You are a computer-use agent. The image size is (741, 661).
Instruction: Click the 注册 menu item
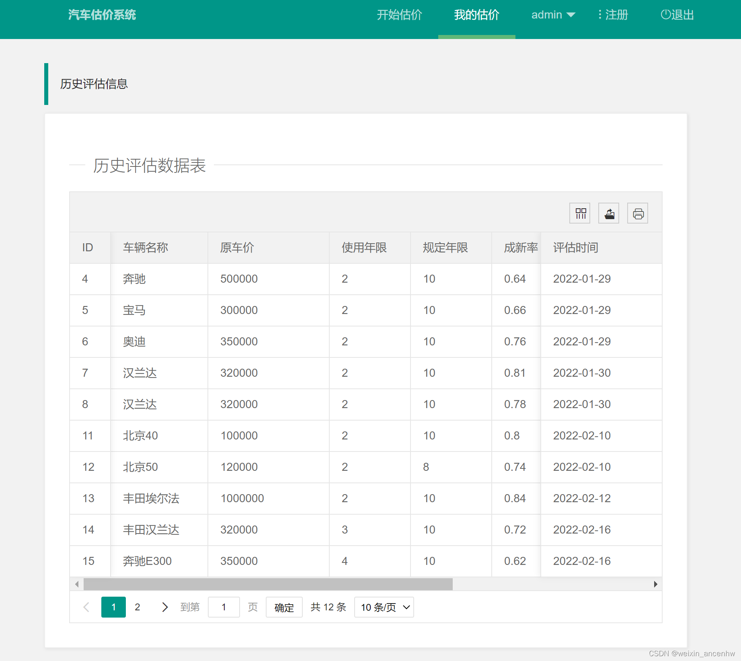tap(613, 15)
